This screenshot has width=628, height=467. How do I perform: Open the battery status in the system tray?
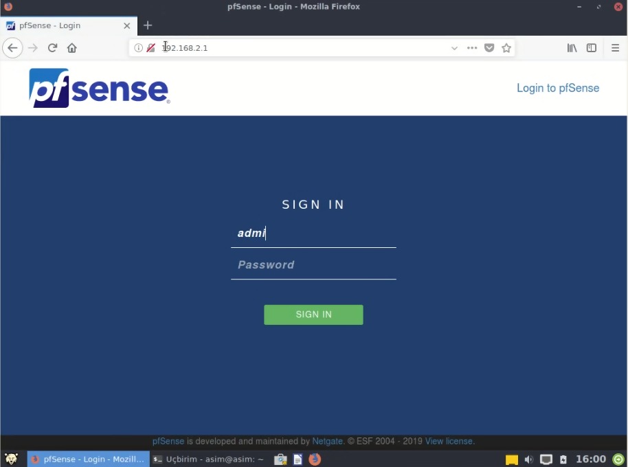click(563, 459)
